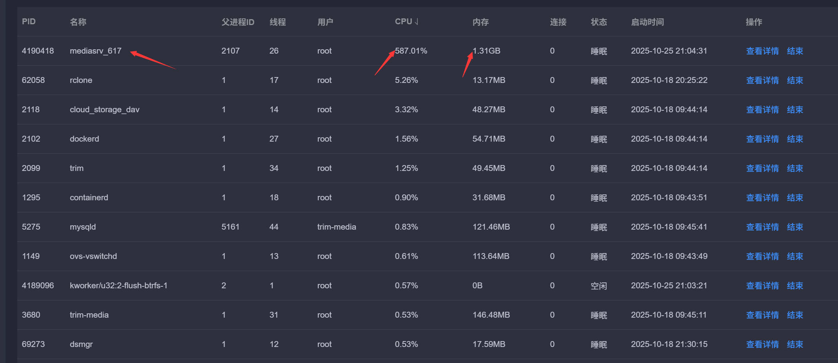Kill the containerd process
838x363 pixels.
(794, 198)
